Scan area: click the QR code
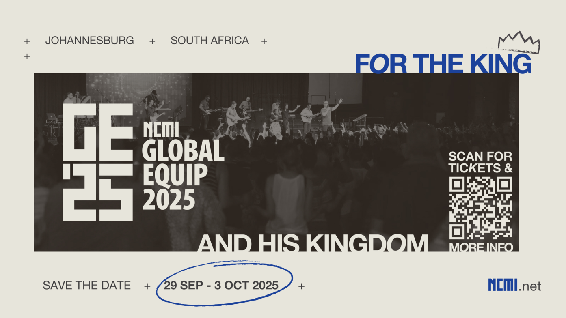566x318 pixels. (x=481, y=208)
